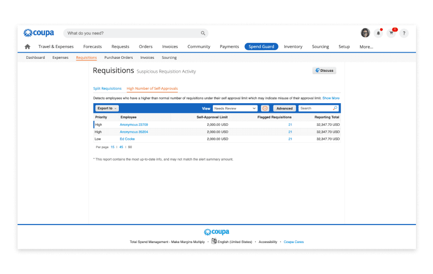Click the table search magnifier icon
Viewport: 433px width, 274px height.
pos(335,108)
